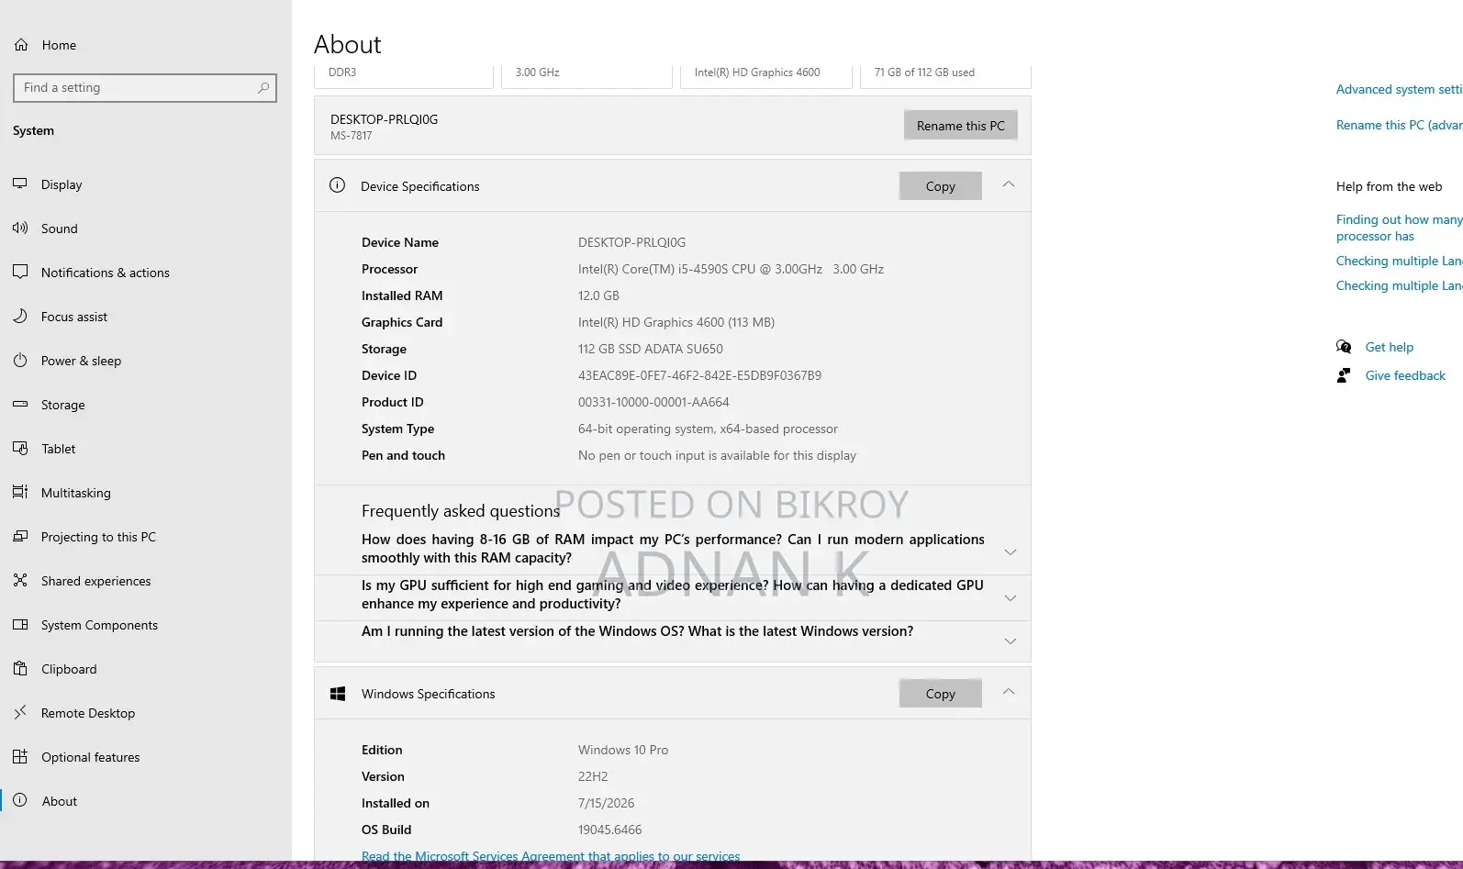This screenshot has width=1463, height=869.
Task: Click the Processor value i5-4590S text
Action: point(731,269)
